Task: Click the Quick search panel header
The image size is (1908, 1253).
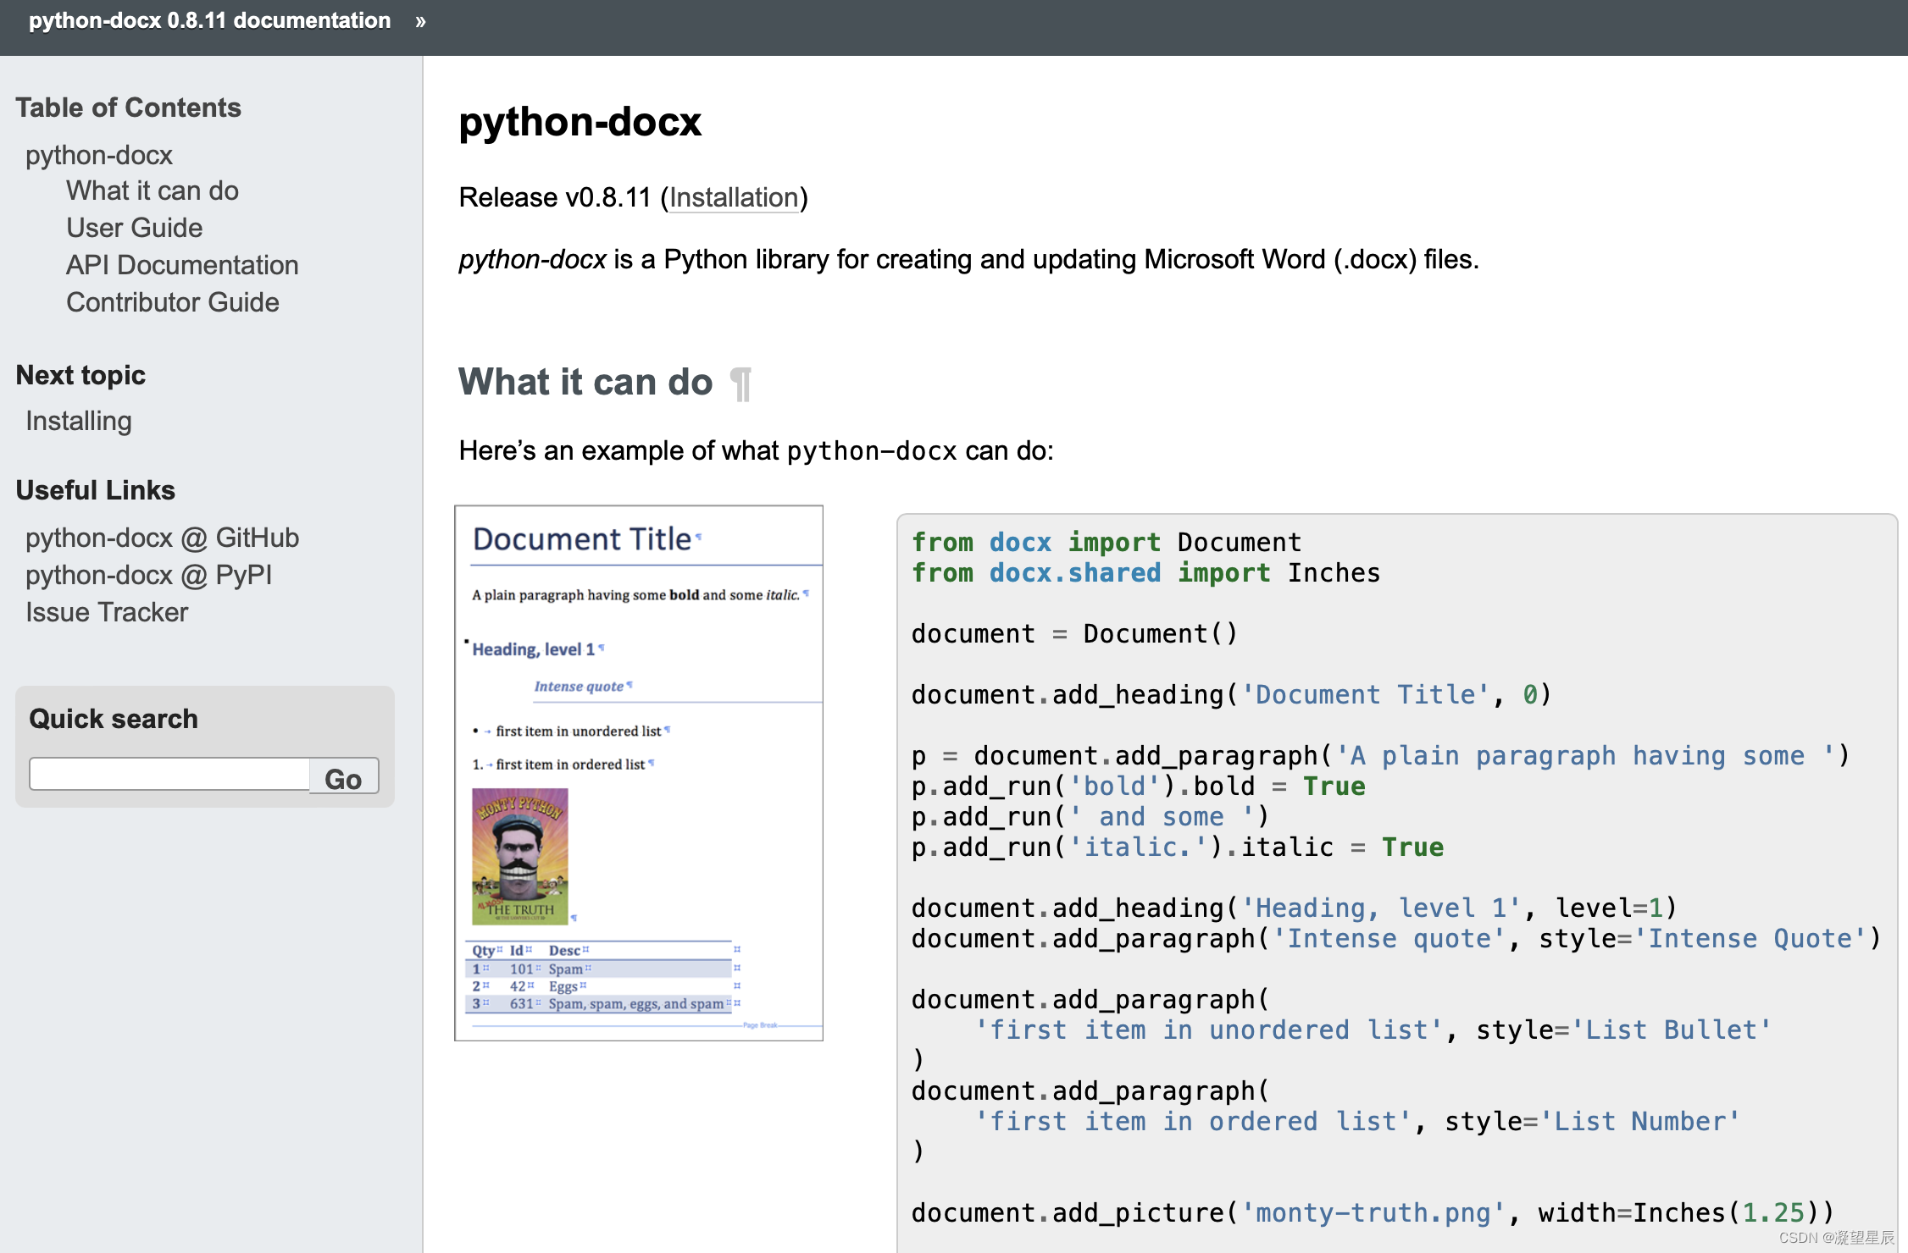Action: [x=113, y=718]
